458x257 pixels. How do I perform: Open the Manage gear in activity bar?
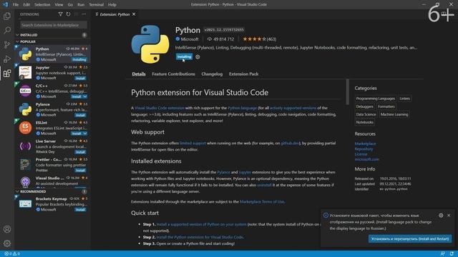point(7,243)
